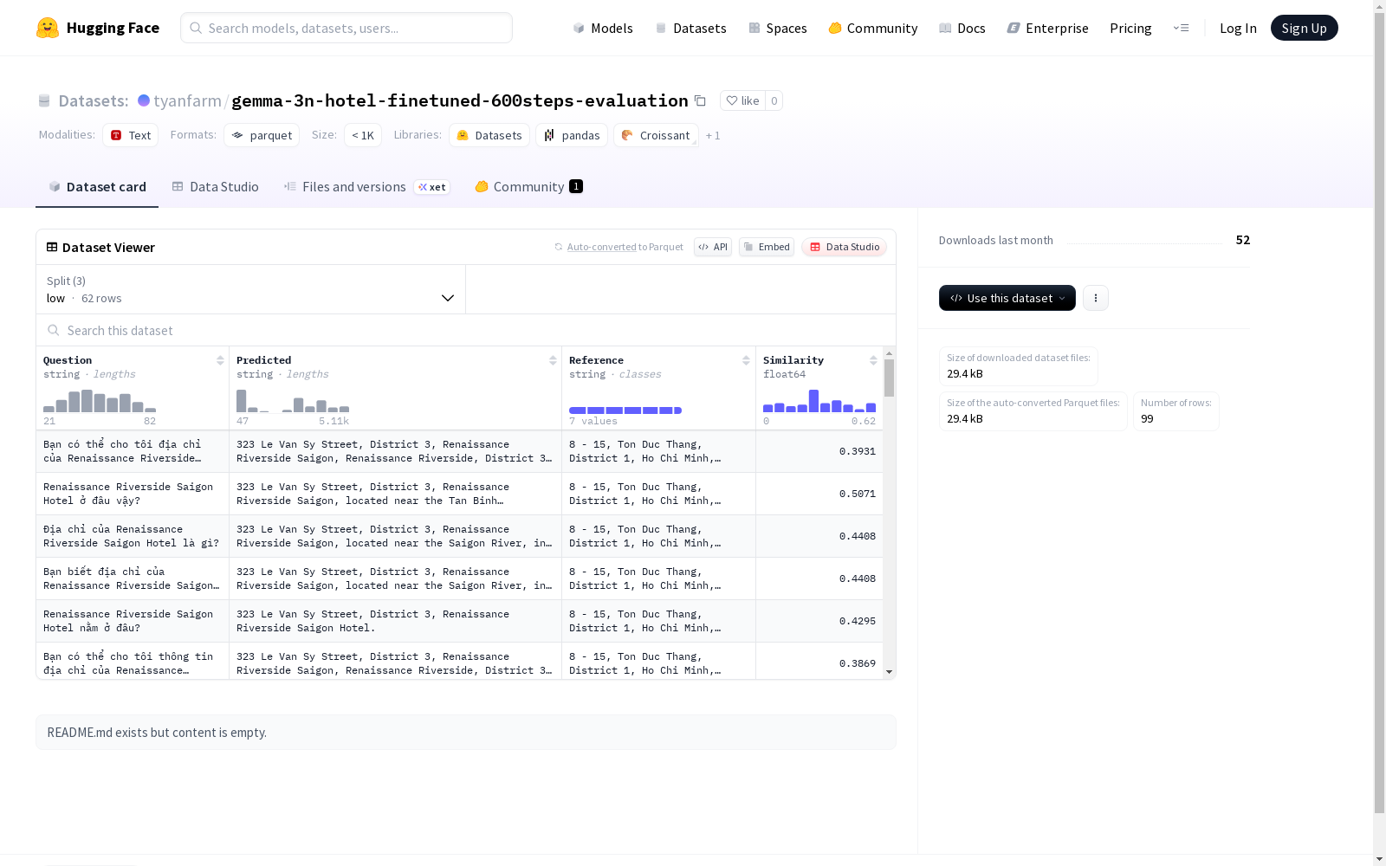Click predicted cell ending 'located near the Tan Binh…'
The image size is (1386, 866).
395,494
